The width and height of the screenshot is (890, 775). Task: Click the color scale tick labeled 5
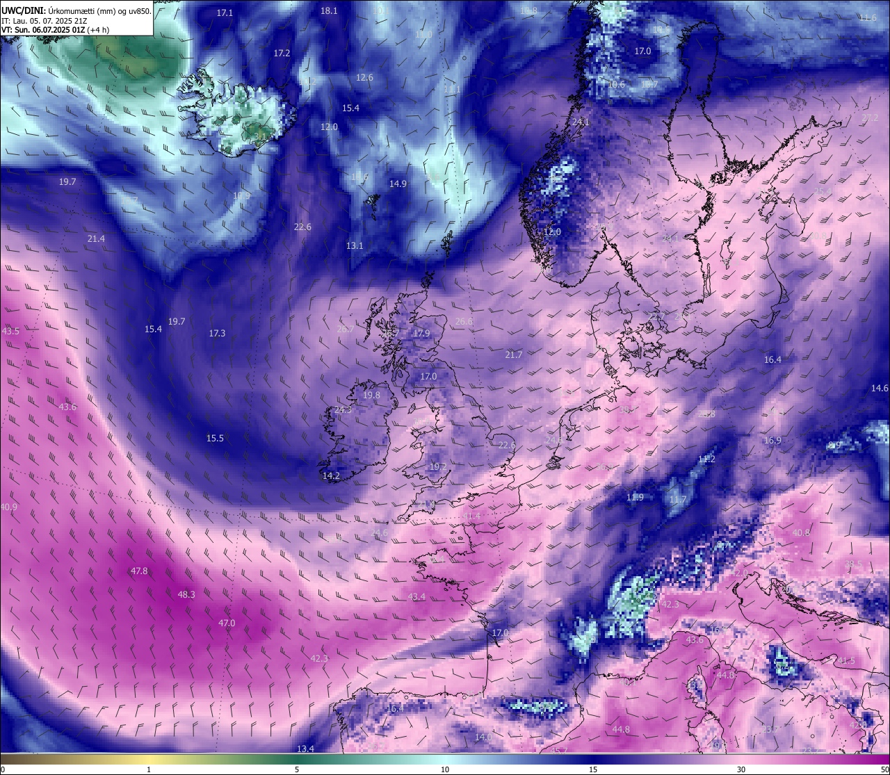(297, 769)
